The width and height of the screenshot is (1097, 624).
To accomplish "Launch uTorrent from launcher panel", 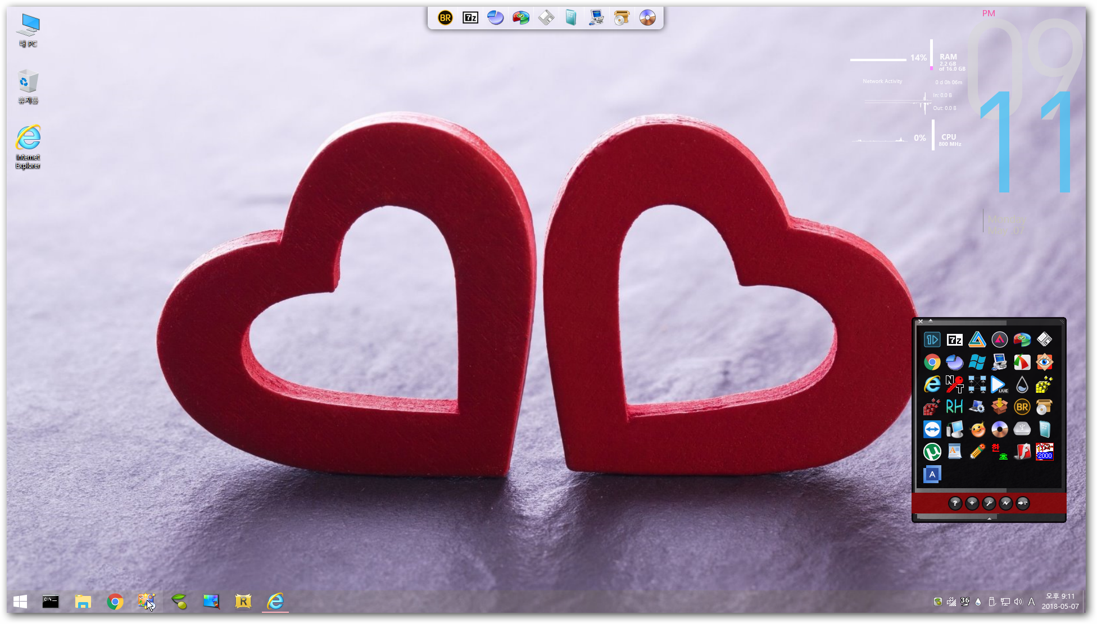I will (932, 452).
